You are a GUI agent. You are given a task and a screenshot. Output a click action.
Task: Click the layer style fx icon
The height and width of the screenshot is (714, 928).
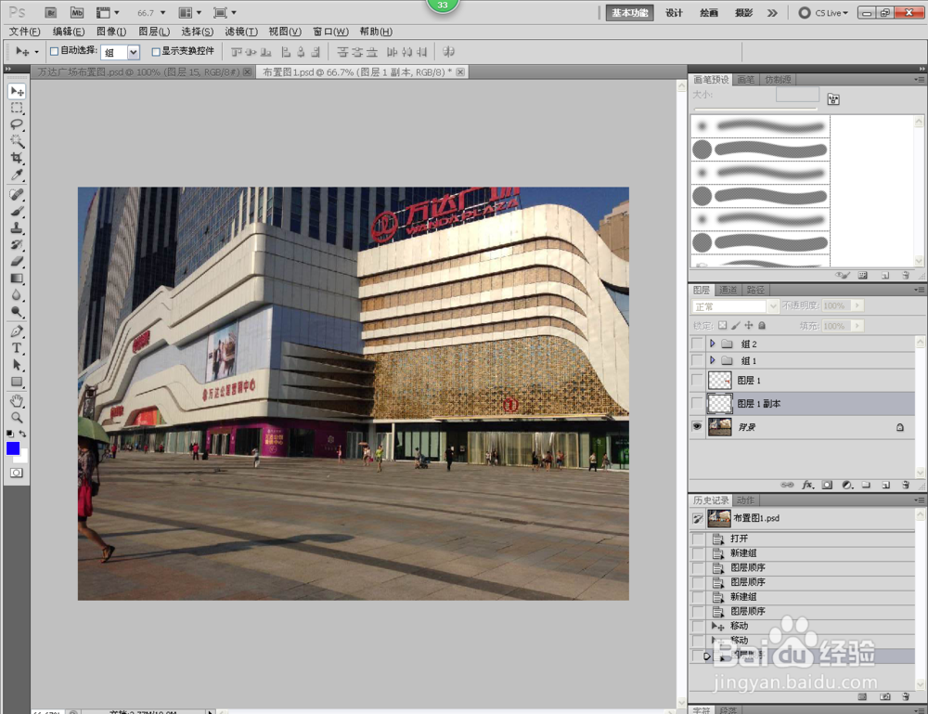[807, 485]
